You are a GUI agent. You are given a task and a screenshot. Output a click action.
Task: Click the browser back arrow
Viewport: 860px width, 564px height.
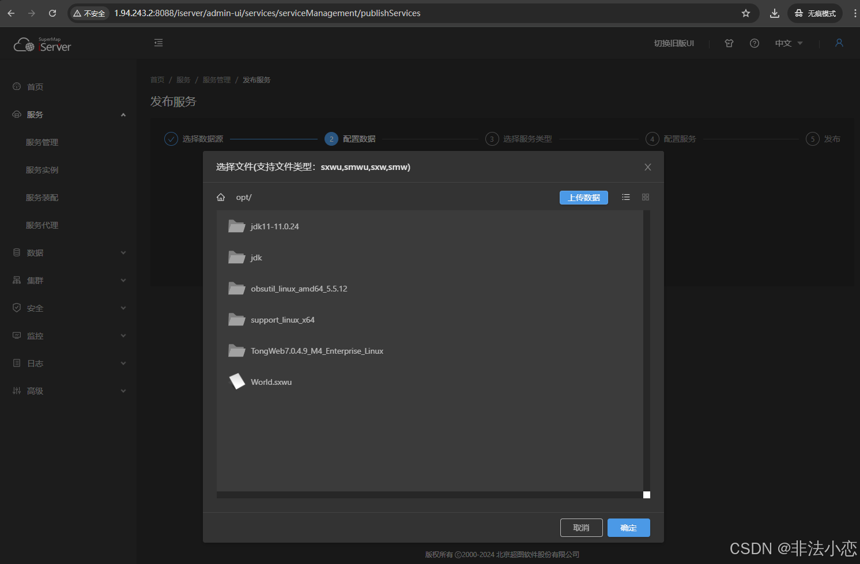pos(11,13)
